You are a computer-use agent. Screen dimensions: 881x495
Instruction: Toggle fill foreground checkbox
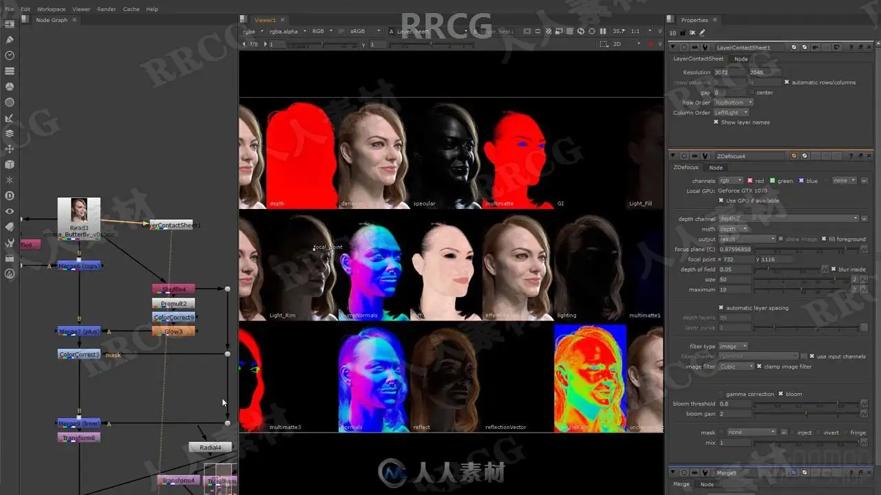pos(824,239)
